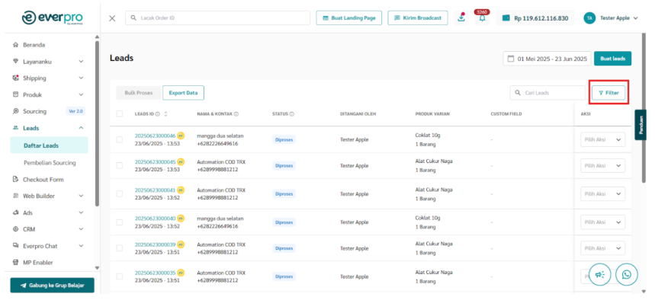Tick the checkbox for lead 20250623000041
Image resolution: width=655 pixels, height=300 pixels.
tap(120, 193)
